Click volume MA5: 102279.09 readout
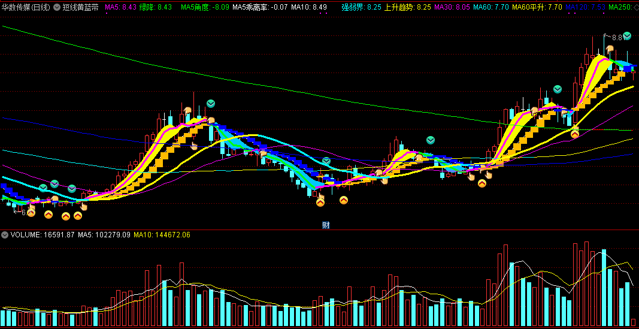The height and width of the screenshot is (329, 639). 104,235
